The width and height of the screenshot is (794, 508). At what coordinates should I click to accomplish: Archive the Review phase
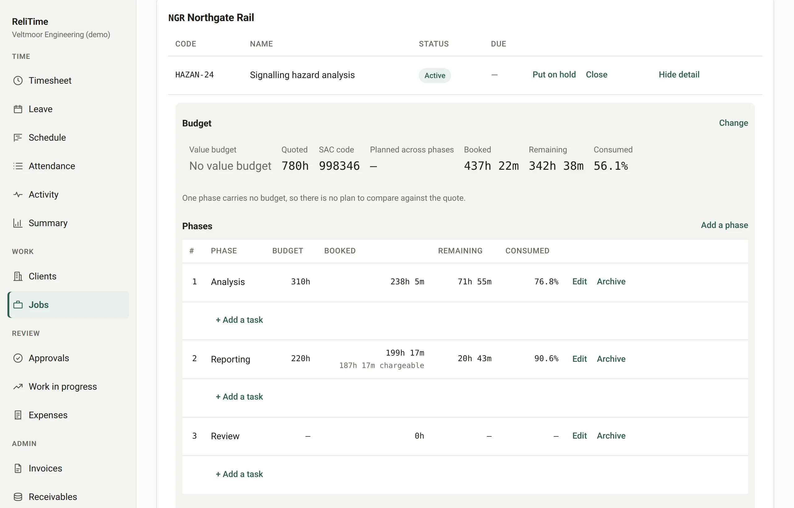pyautogui.click(x=611, y=436)
